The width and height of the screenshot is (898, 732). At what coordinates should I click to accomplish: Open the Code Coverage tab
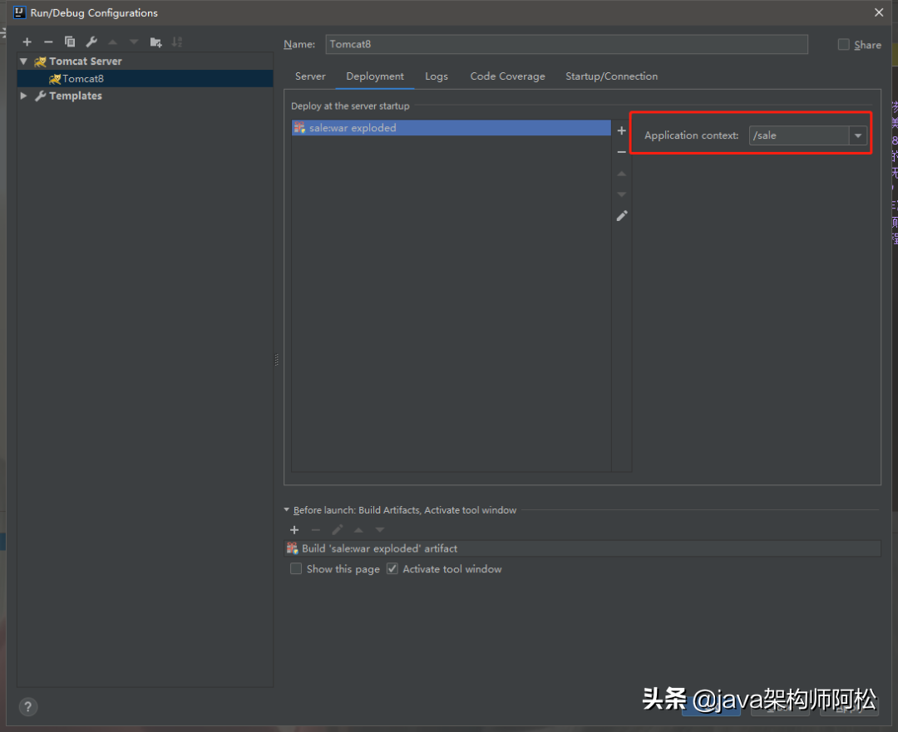point(507,76)
